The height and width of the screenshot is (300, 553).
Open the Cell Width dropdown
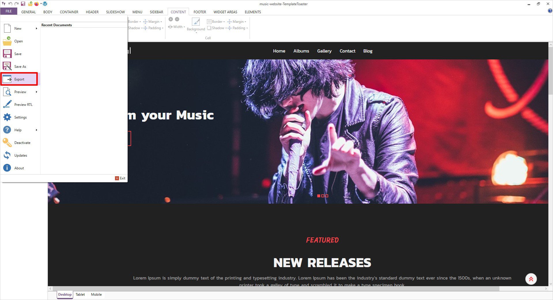[x=177, y=27]
